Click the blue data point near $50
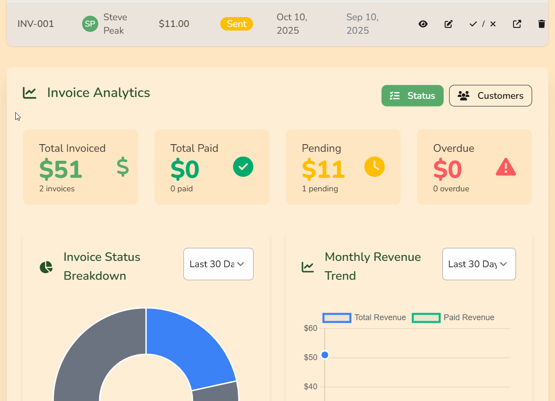Image resolution: width=555 pixels, height=401 pixels. 325,355
